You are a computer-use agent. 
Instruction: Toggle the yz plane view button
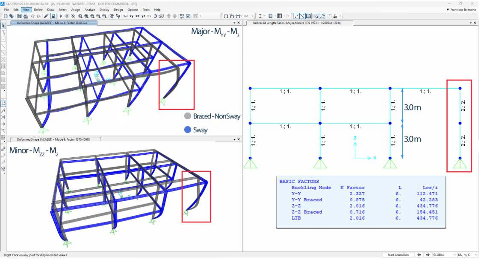coord(143,16)
